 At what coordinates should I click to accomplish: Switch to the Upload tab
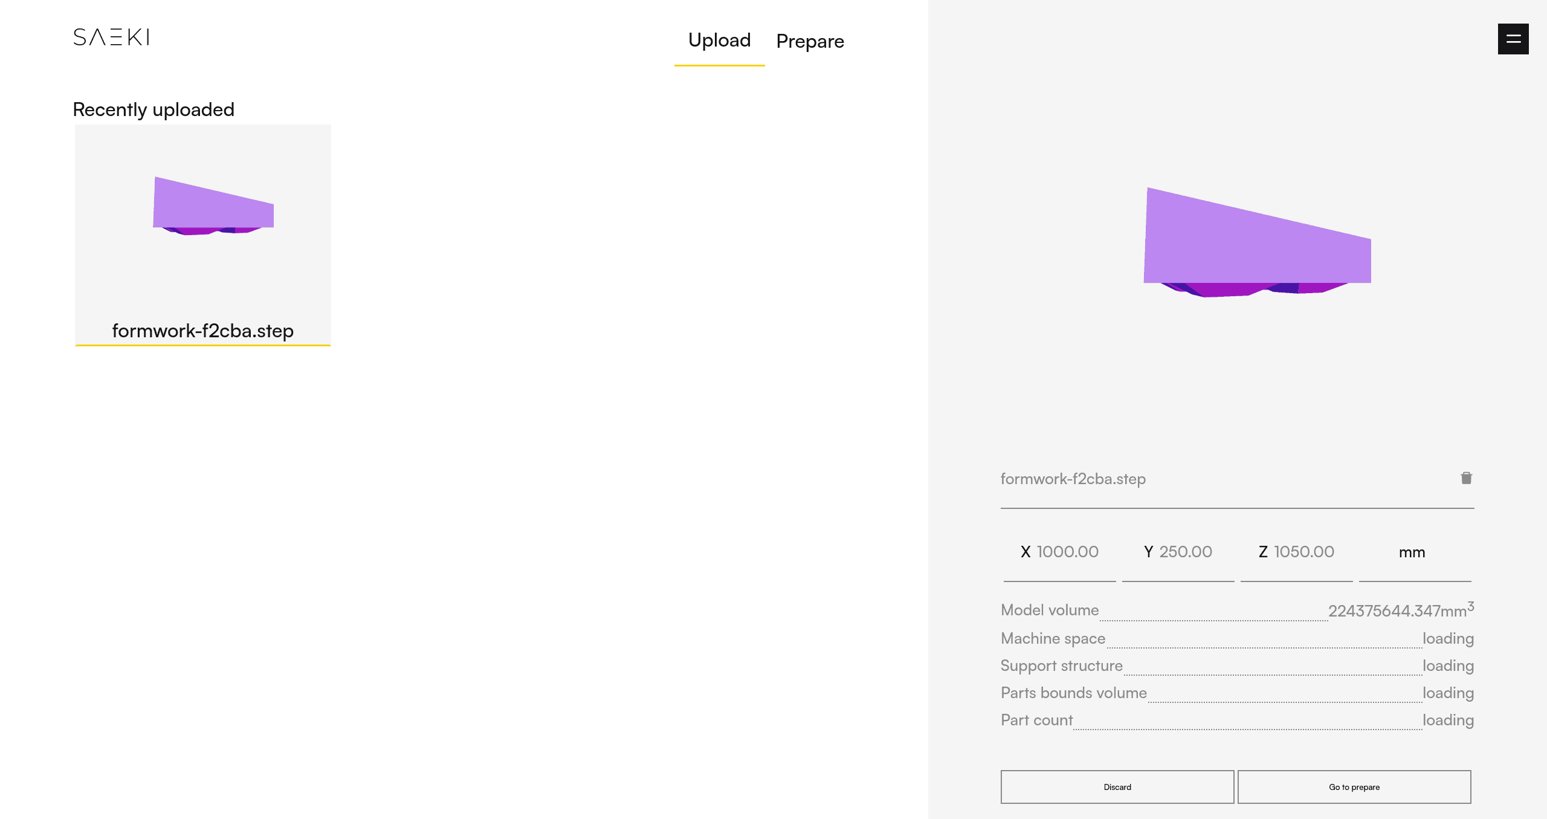(x=719, y=40)
